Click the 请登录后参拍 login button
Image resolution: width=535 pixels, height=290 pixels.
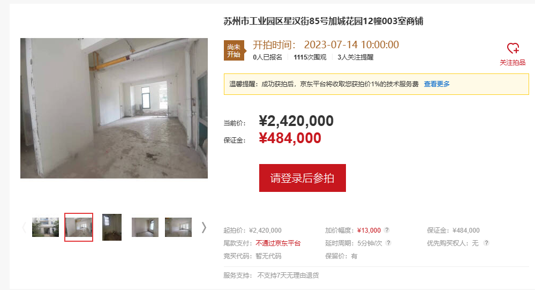(x=302, y=178)
